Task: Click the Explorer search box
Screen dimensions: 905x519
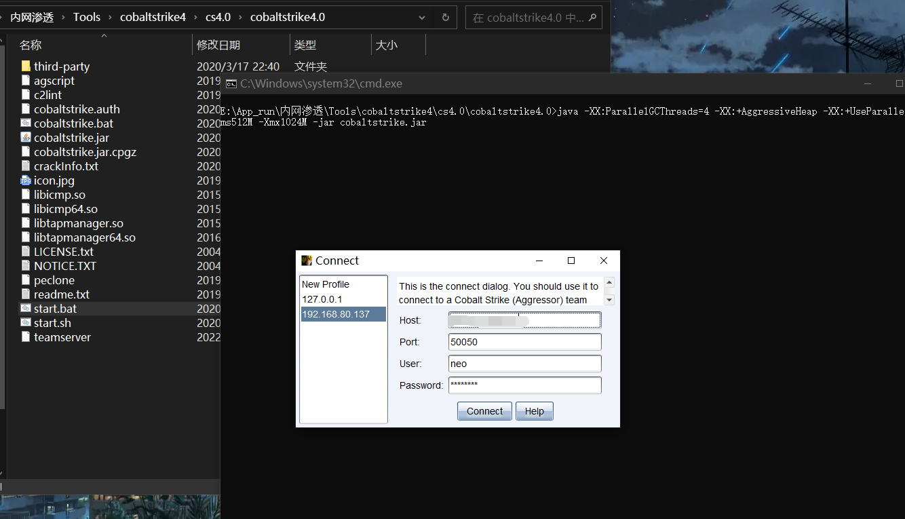Action: (x=534, y=18)
